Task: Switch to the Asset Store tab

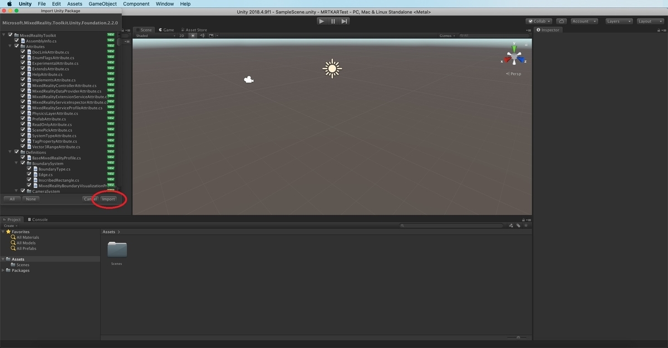Action: tap(194, 30)
